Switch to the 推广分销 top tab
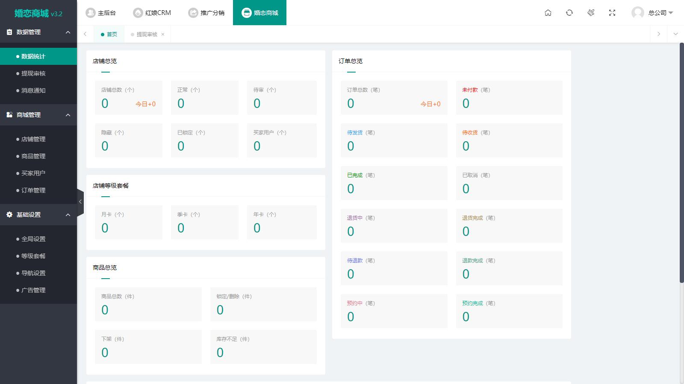684x384 pixels. [206, 13]
